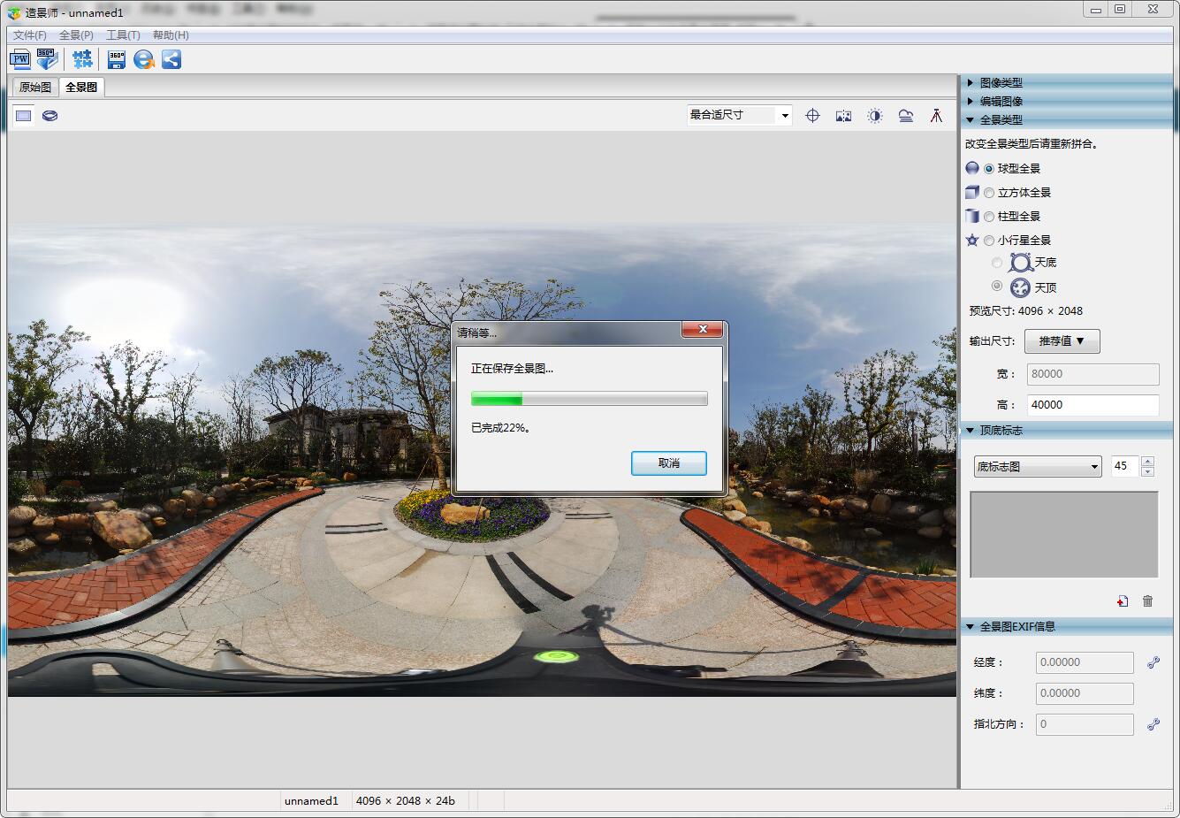The image size is (1180, 818).
Task: Click the crosshair center-point icon
Action: (812, 116)
